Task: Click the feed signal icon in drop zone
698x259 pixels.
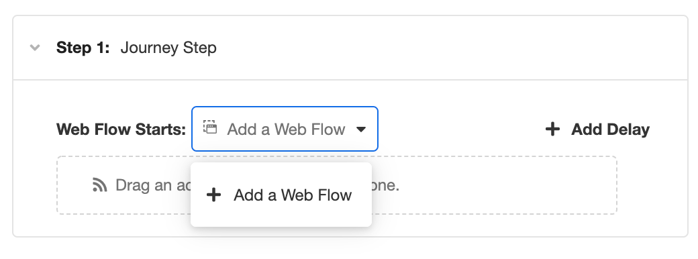Action: click(100, 185)
